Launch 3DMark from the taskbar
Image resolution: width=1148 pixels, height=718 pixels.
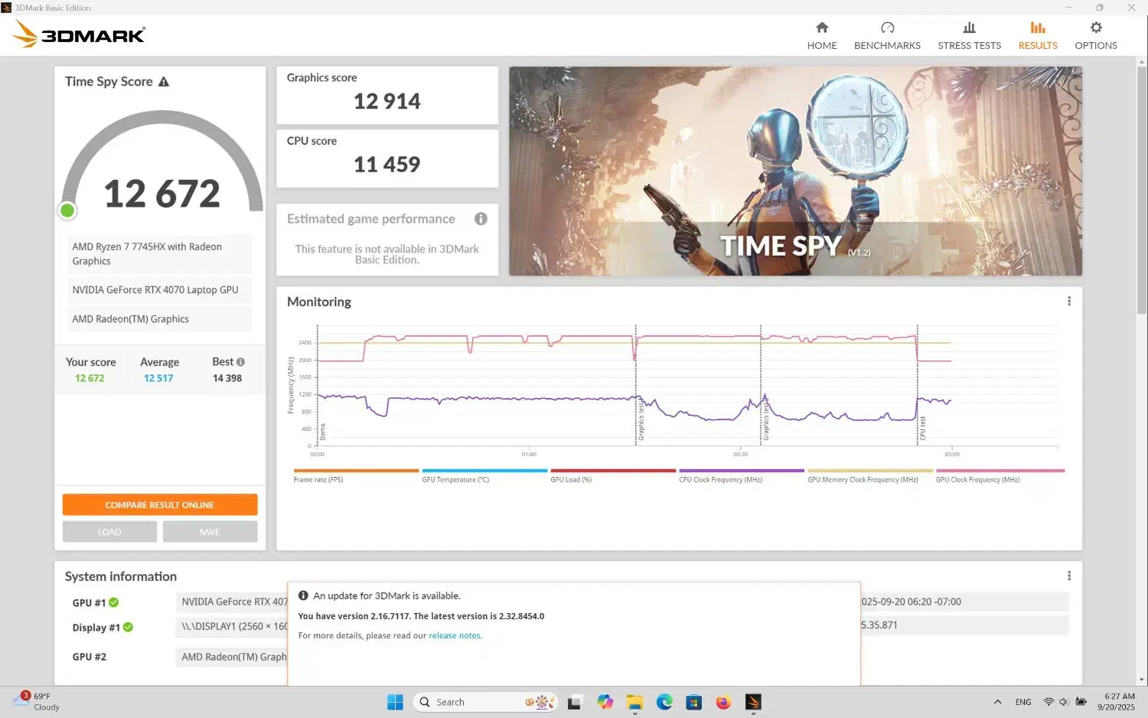753,702
